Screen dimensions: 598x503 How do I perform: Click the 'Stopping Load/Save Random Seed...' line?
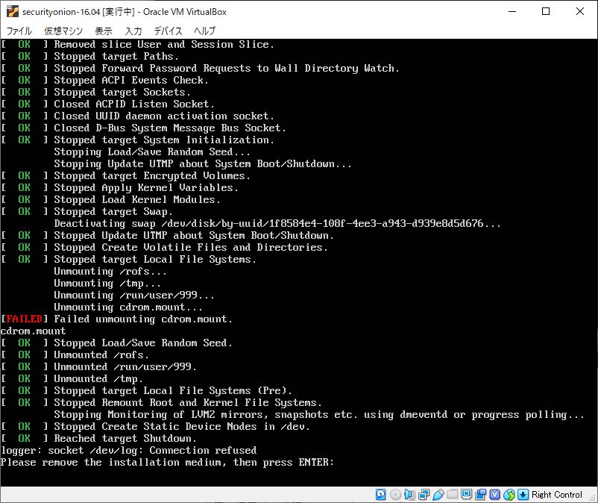tap(152, 152)
